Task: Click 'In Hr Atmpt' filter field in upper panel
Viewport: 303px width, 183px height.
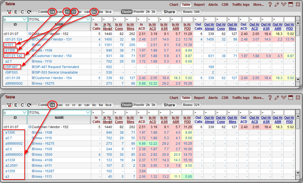Action: (x=108, y=20)
